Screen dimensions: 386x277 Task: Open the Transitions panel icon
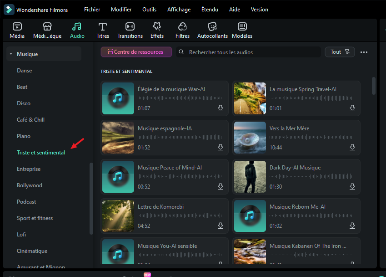pos(130,27)
